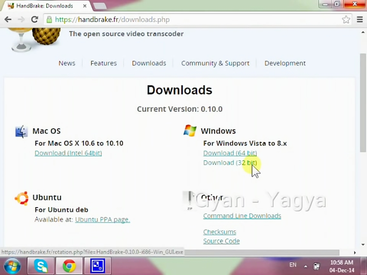Switch to the HandBrake Downloads browser tab
The height and width of the screenshot is (275, 367).
pyautogui.click(x=45, y=6)
